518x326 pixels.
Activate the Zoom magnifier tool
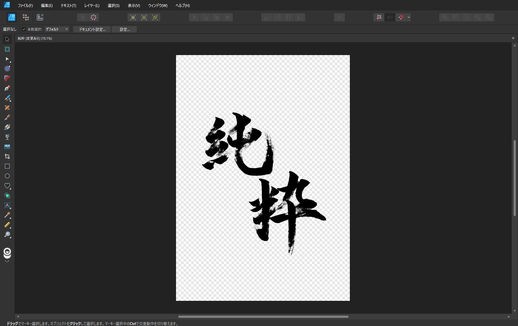[7, 235]
